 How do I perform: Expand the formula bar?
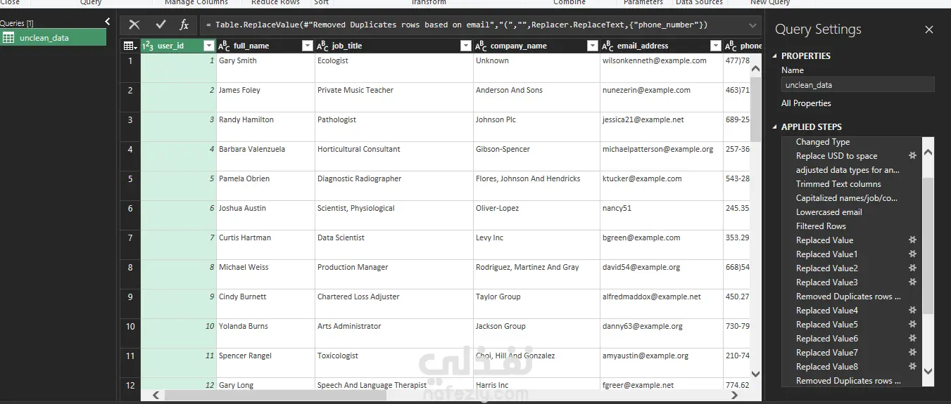click(x=753, y=25)
